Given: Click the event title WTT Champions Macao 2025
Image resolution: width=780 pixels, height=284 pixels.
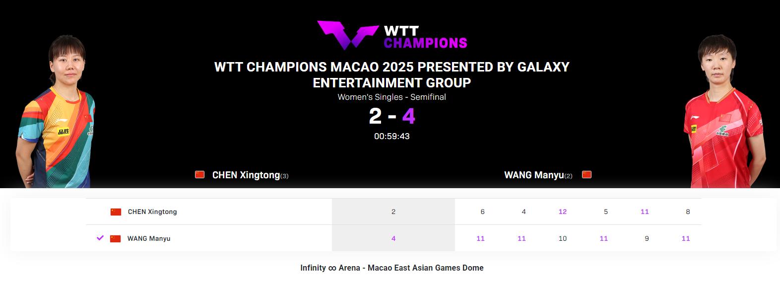Looking at the screenshot, I should [x=392, y=74].
